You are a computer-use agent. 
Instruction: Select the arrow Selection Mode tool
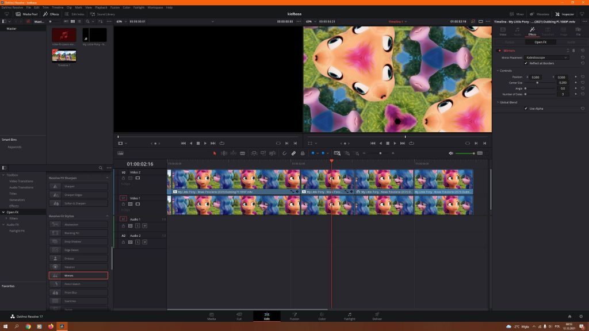point(215,153)
